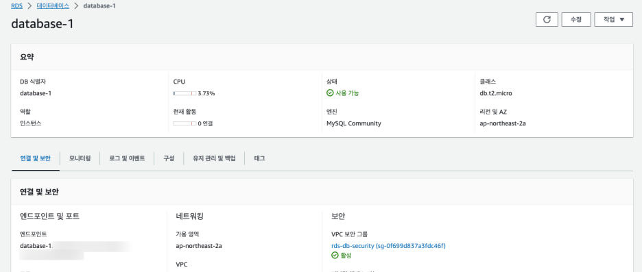Click the database-1 page heading
The width and height of the screenshot is (642, 272).
point(42,24)
